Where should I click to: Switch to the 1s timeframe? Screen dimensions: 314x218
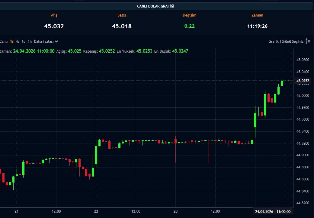[12, 41]
